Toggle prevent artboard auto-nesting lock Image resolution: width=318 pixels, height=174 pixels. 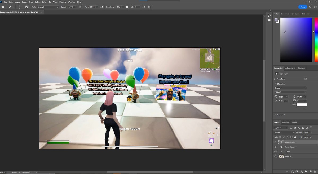click(x=291, y=137)
